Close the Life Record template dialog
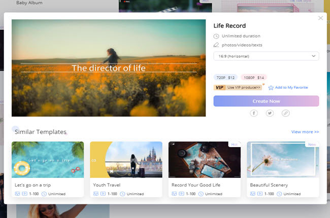 [x=320, y=18]
